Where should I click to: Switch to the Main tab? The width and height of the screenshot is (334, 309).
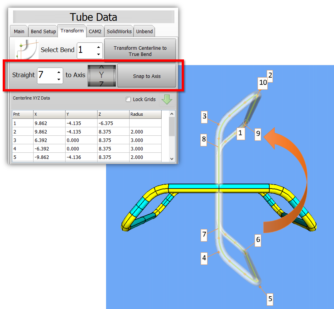click(x=19, y=32)
